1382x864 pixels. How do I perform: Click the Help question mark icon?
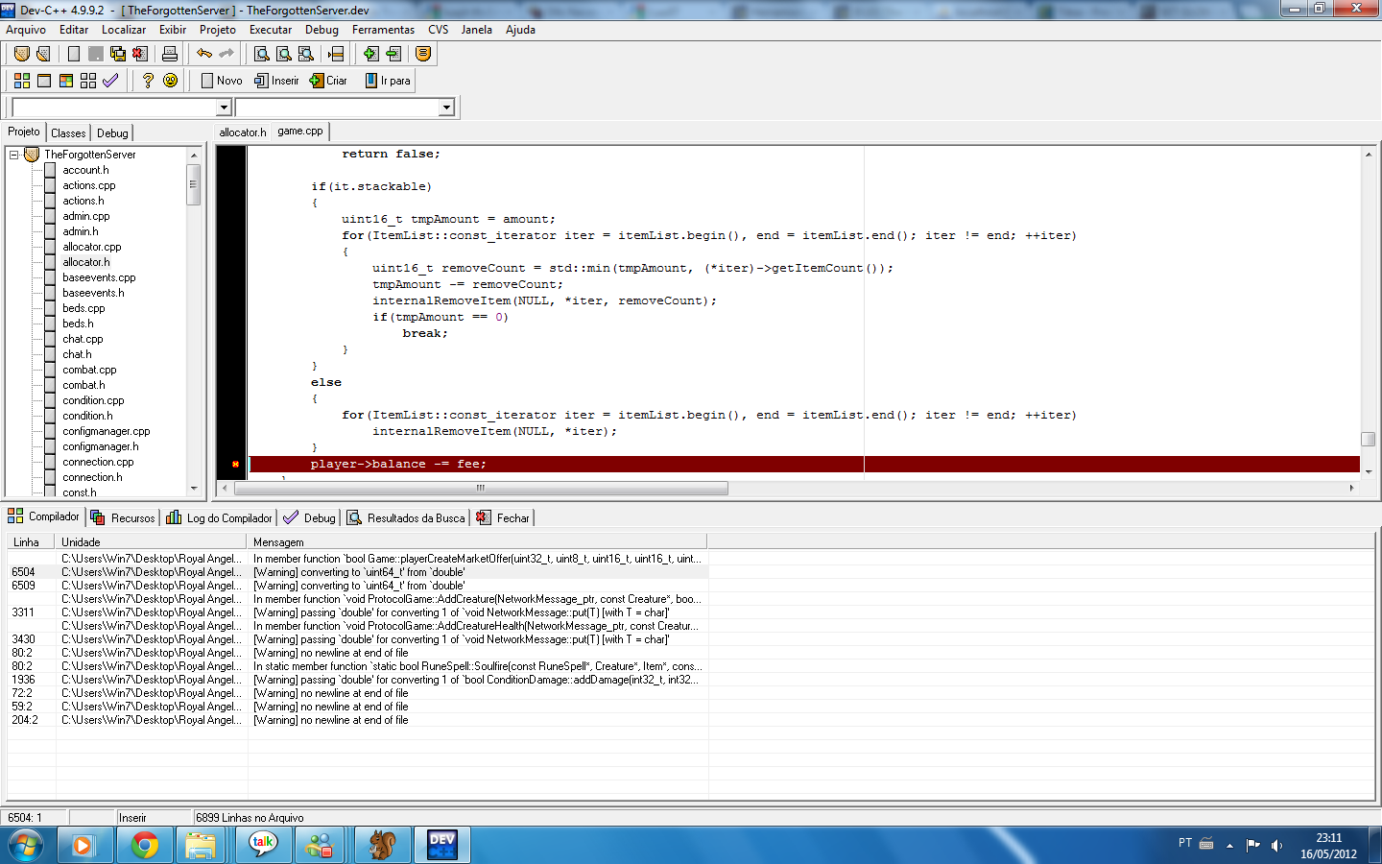click(x=148, y=81)
